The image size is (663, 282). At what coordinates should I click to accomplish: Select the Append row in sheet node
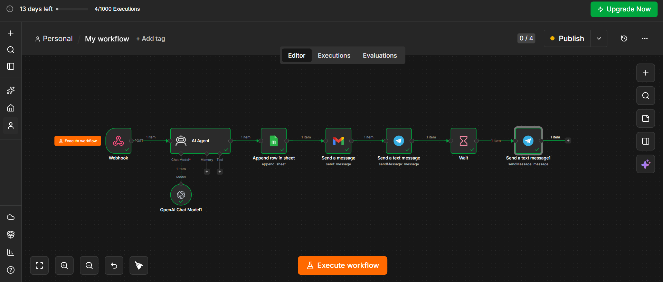274,141
